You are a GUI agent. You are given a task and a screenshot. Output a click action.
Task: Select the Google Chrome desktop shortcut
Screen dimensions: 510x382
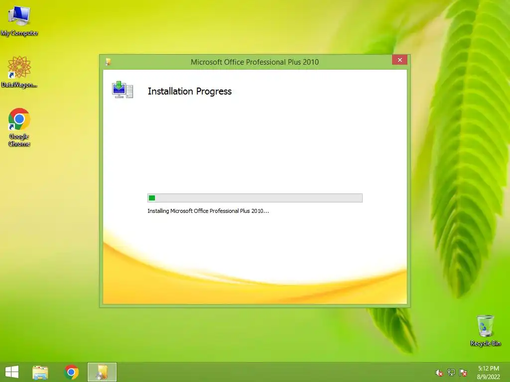click(x=19, y=127)
